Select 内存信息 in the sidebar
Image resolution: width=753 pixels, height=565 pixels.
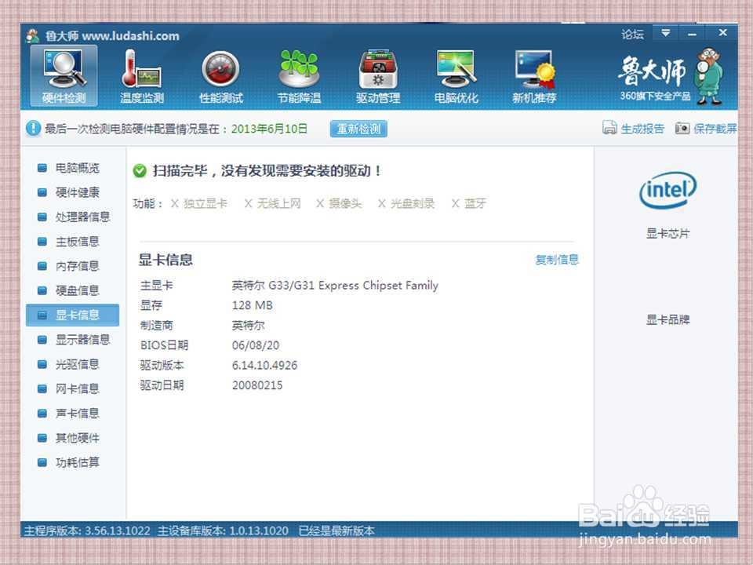(x=72, y=266)
